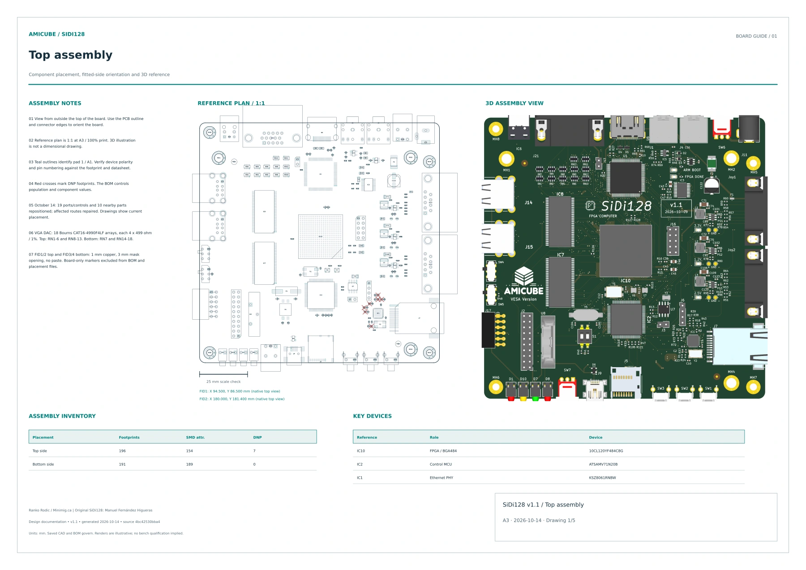Select the subtitle 'Component placement, fitted-side orientation' line
The height and width of the screenshot is (570, 806).
99,75
